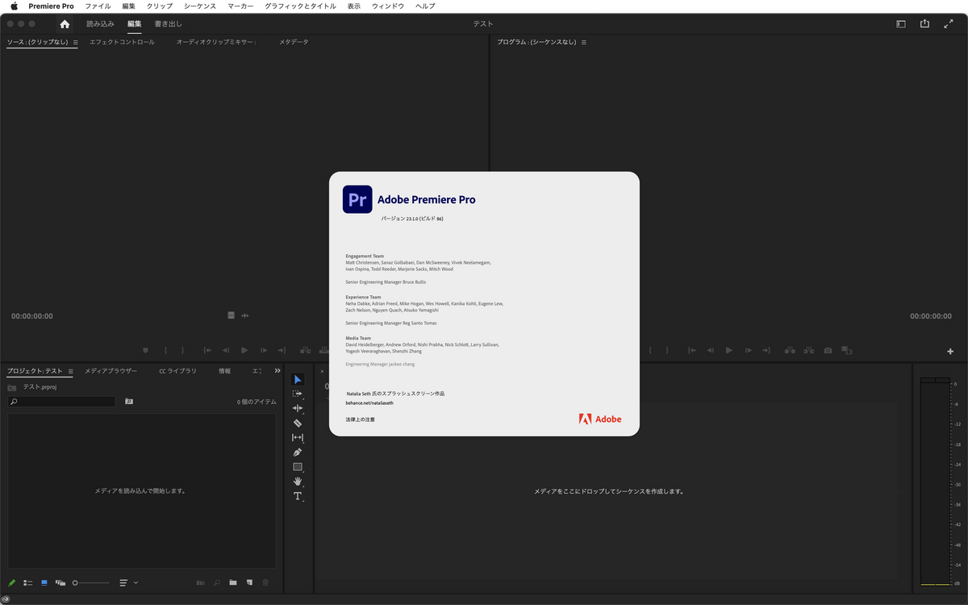This screenshot has width=968, height=605.
Task: Select the Slip tool
Action: 298,437
